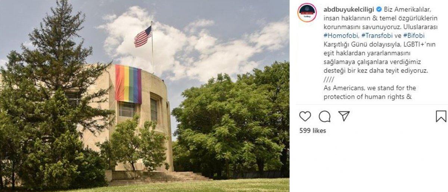Screen dimensions: 448x192
Task: Click the American flag on the pole
Action: point(143,36)
